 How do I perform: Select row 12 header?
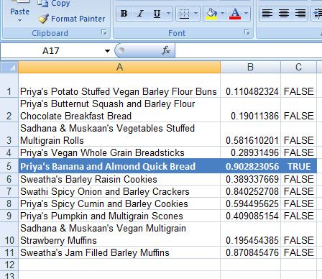click(x=9, y=265)
